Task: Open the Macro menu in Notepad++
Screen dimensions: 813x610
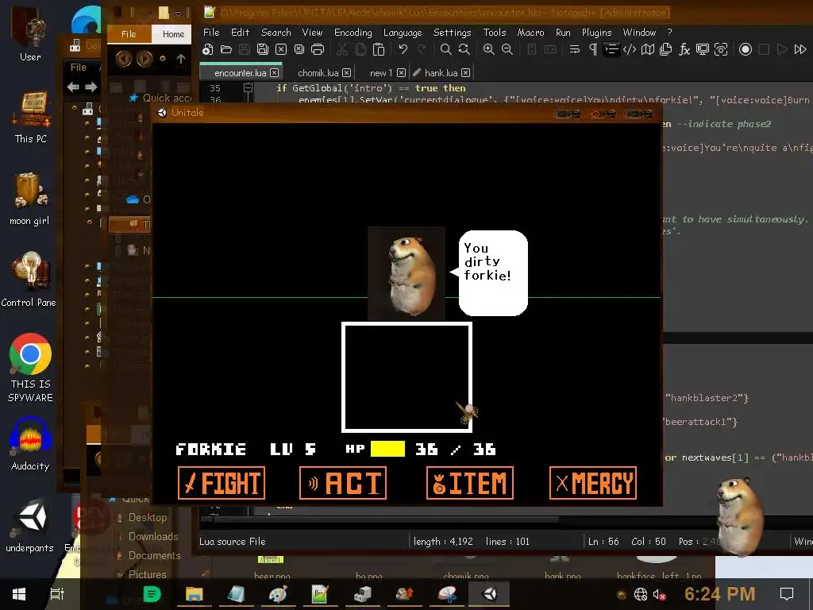Action: [530, 32]
